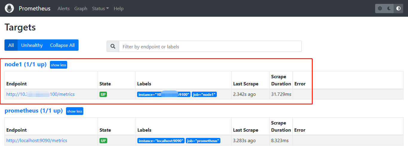408x163 pixels.
Task: Toggle Collapse All target groups
Action: tap(62, 45)
